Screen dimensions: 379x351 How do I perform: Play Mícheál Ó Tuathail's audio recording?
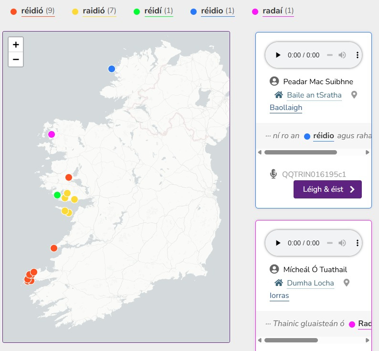point(278,243)
